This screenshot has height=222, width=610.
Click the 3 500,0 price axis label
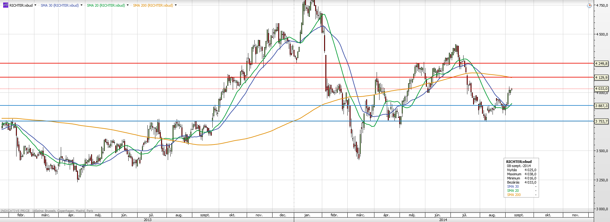(602, 151)
